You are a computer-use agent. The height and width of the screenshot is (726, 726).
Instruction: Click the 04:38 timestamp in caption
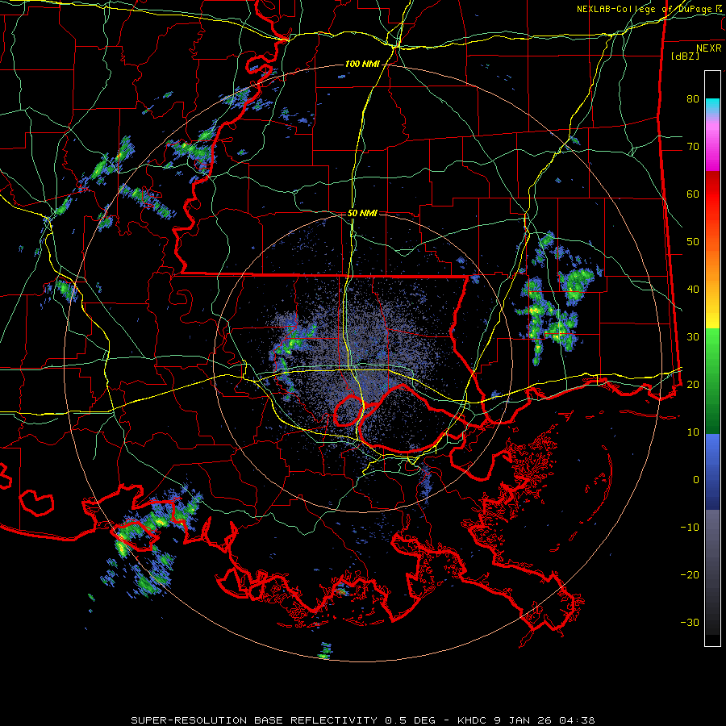[577, 720]
